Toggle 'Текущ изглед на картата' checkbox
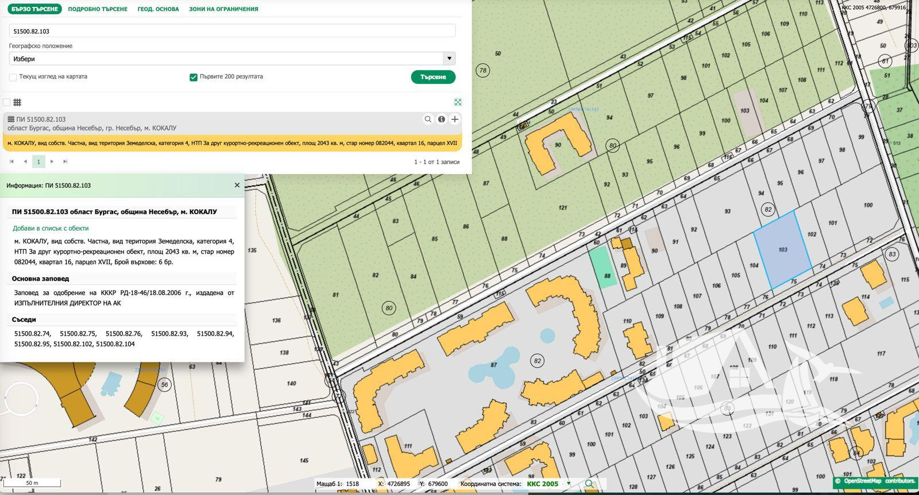Viewport: 919px width, 495px height. click(13, 77)
